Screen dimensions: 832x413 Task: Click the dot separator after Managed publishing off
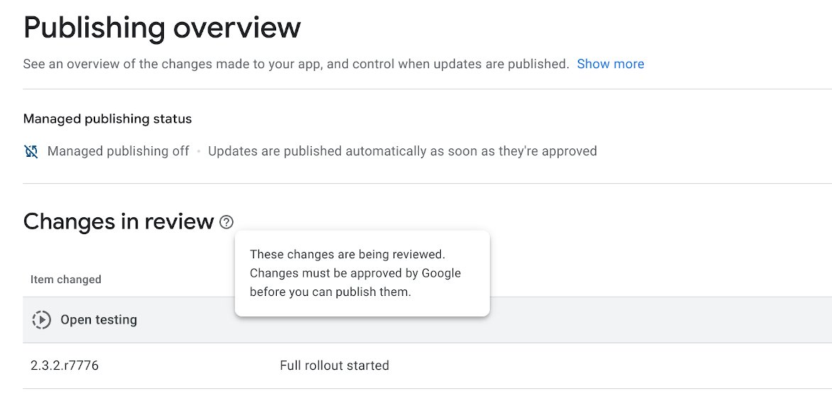(199, 151)
